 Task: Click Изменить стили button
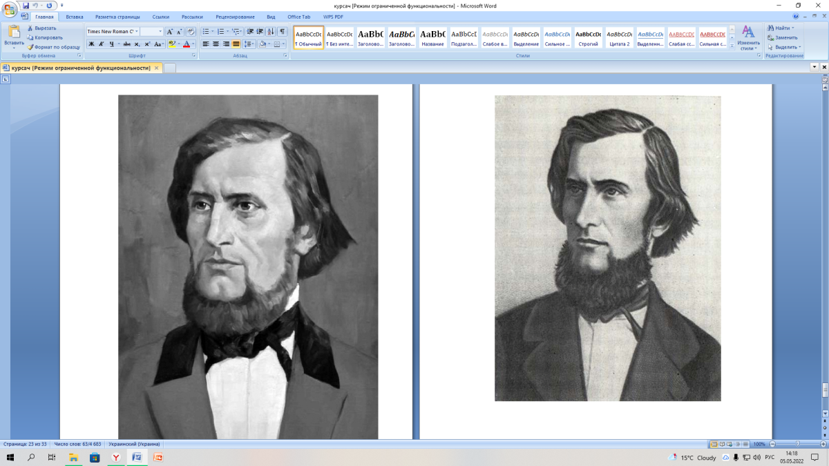[747, 38]
